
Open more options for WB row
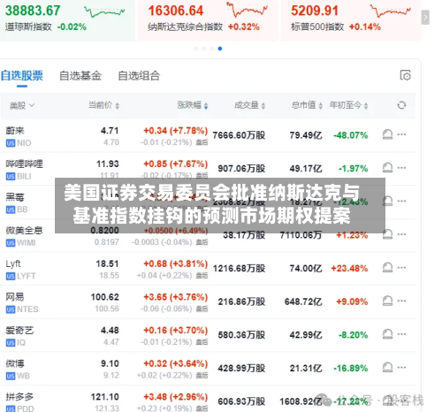point(401,368)
